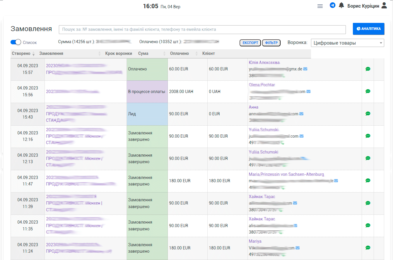
Task: Sort by Створено column arrows
Action: coord(33,54)
